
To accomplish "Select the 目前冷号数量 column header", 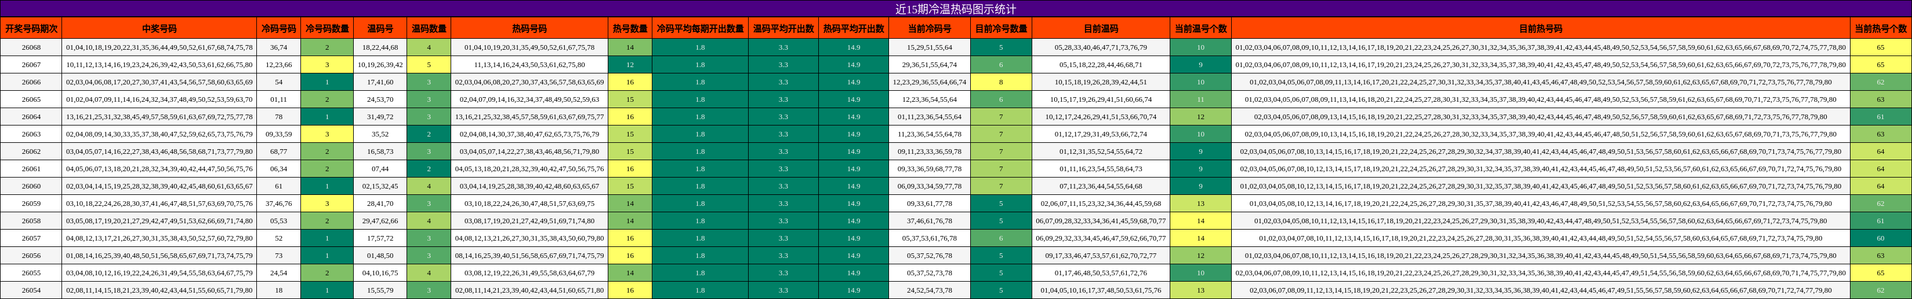I will 1000,29.
